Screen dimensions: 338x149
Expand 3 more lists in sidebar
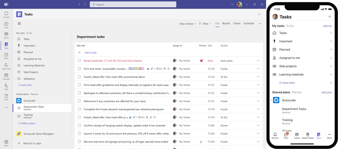click(x=25, y=85)
